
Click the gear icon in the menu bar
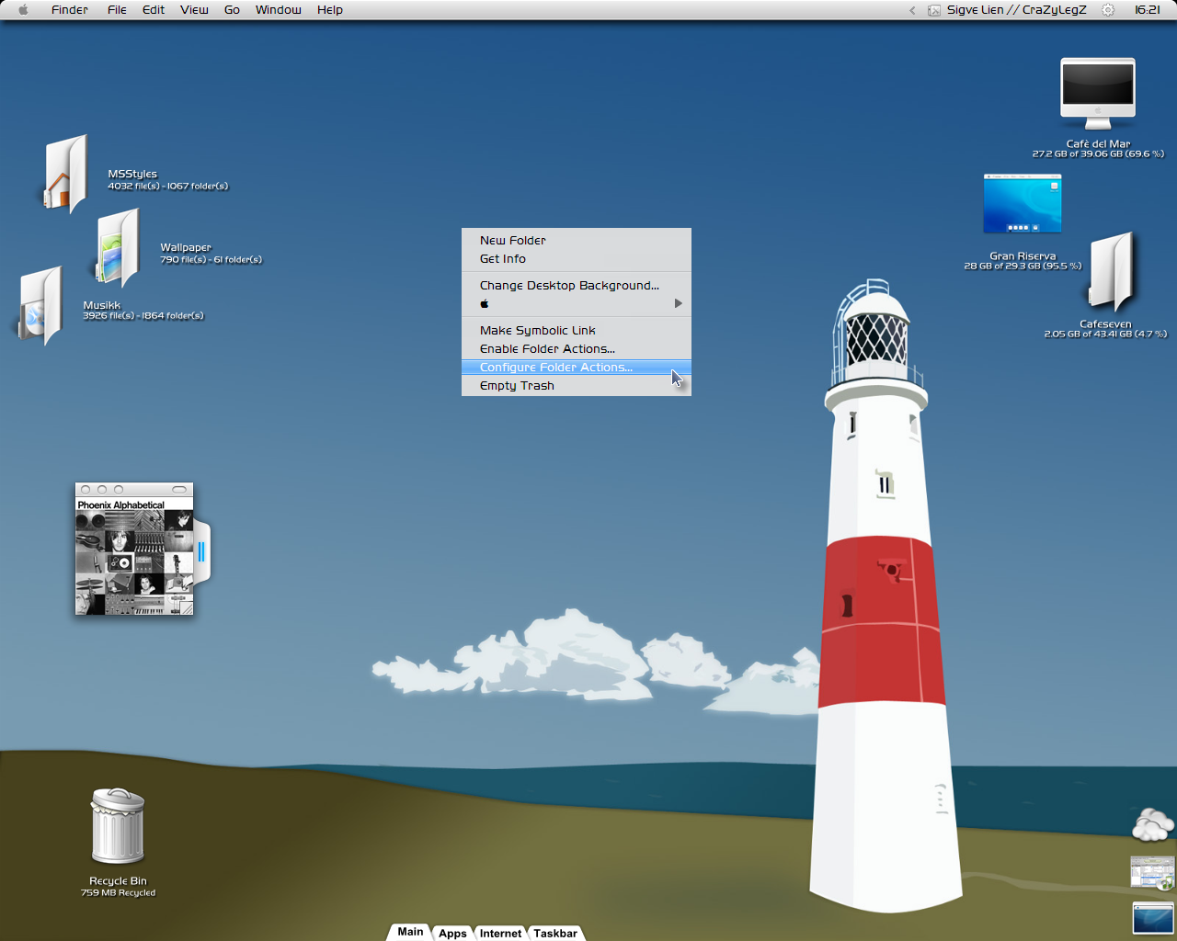1108,10
